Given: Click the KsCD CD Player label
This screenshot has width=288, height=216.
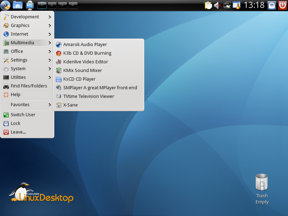Looking at the screenshot, I should (79, 79).
